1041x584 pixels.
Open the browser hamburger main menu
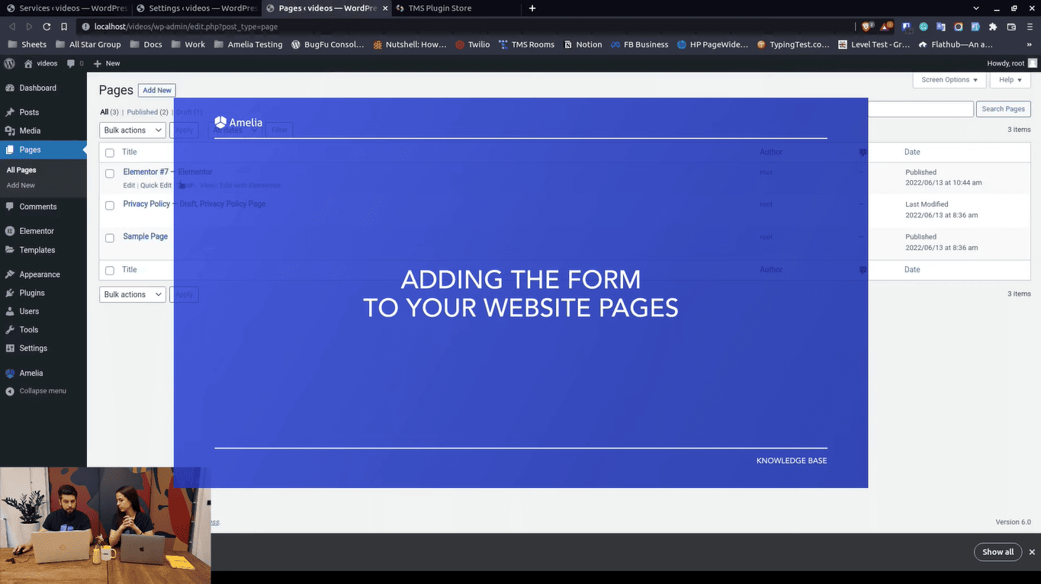[1030, 27]
